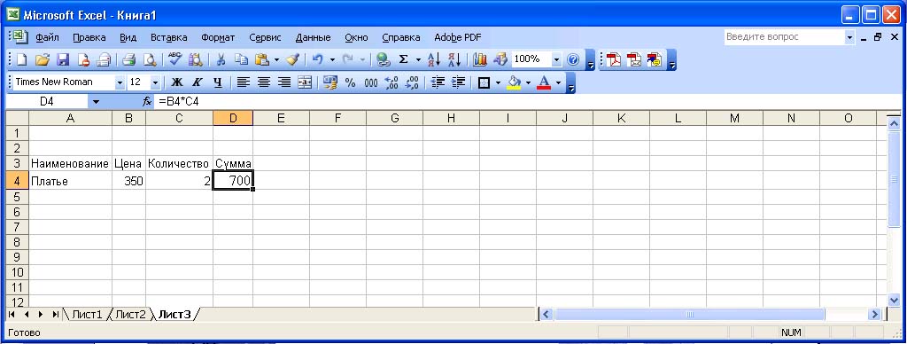
Task: Click the Введите вопрос help box
Action: coord(784,37)
